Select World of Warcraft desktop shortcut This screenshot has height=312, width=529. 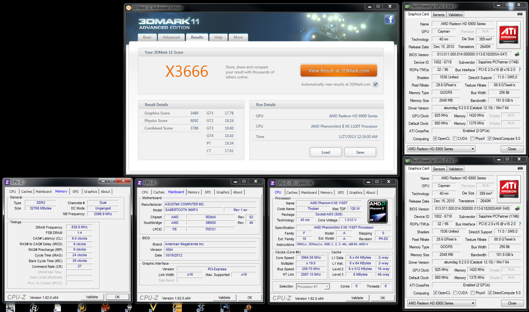(x=82, y=308)
